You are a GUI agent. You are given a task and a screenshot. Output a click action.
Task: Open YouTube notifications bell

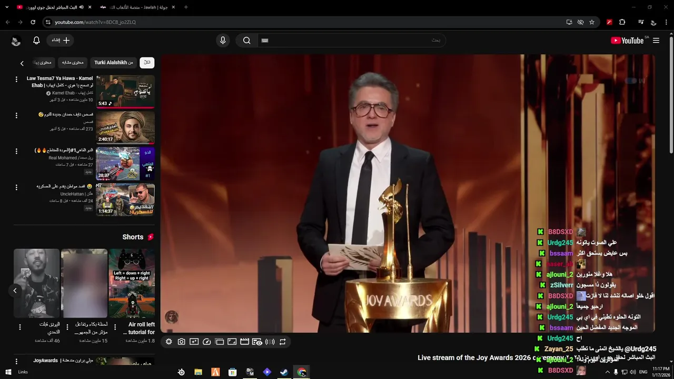tap(36, 41)
